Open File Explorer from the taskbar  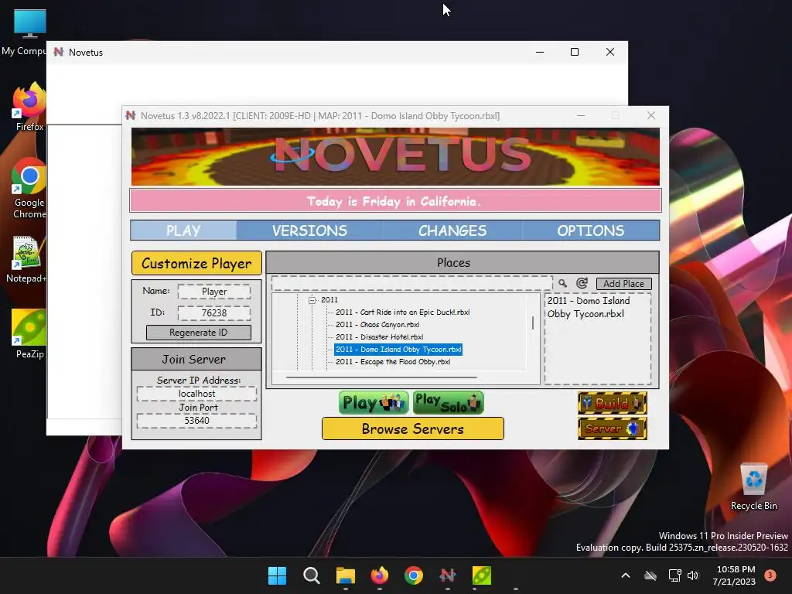point(346,575)
